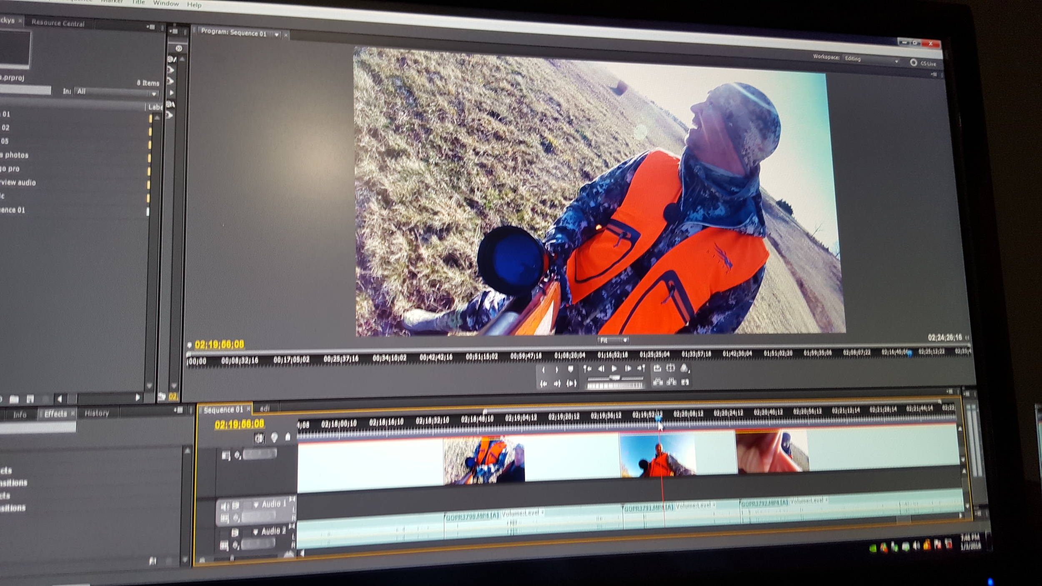1042x586 pixels.
Task: Switch to the Resource Central tab
Action: pyautogui.click(x=58, y=23)
